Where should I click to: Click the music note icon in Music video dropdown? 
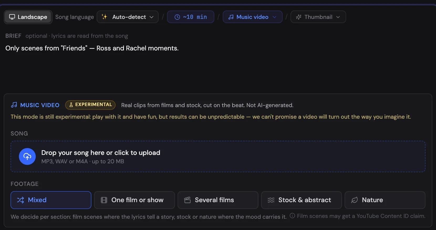pos(231,17)
